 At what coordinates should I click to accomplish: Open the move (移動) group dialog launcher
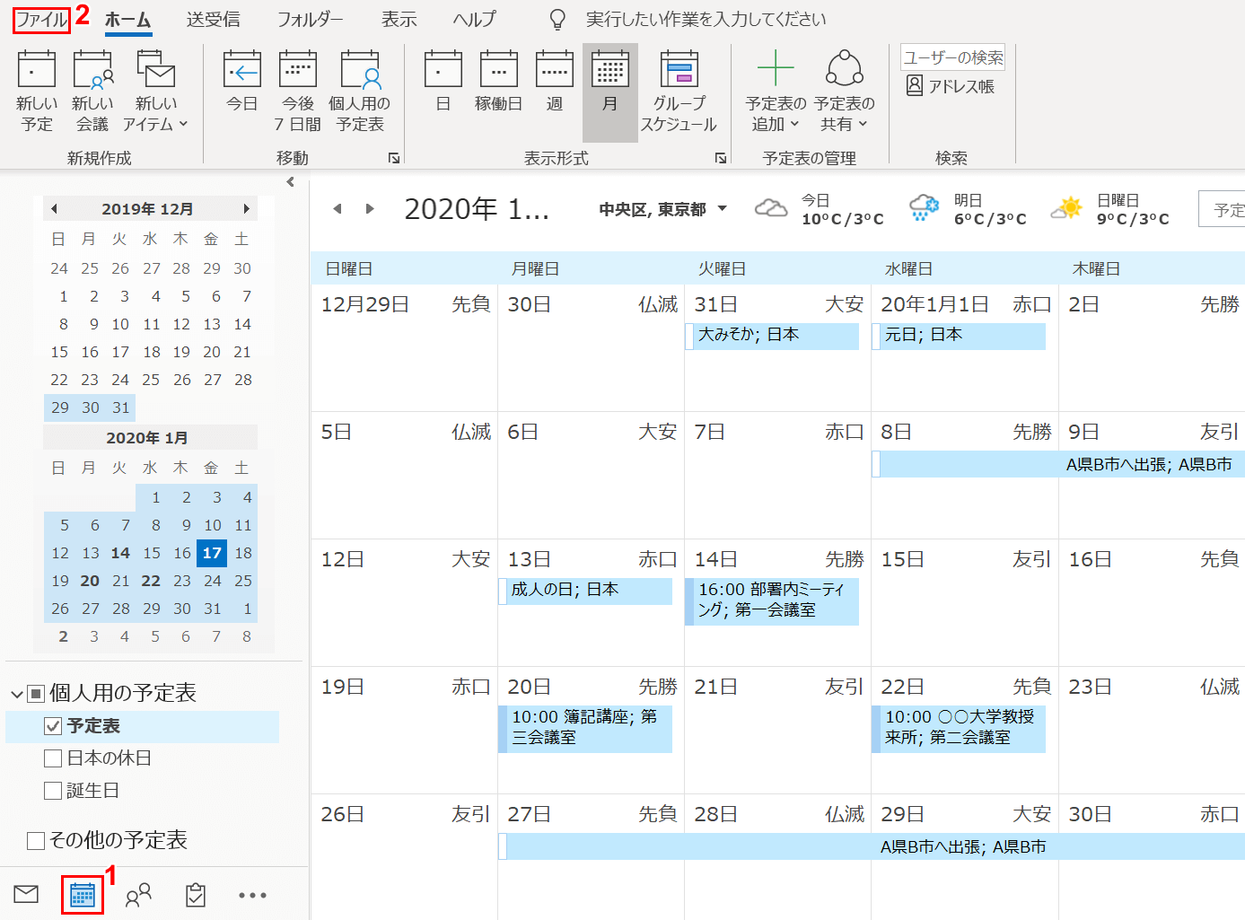[x=393, y=158]
